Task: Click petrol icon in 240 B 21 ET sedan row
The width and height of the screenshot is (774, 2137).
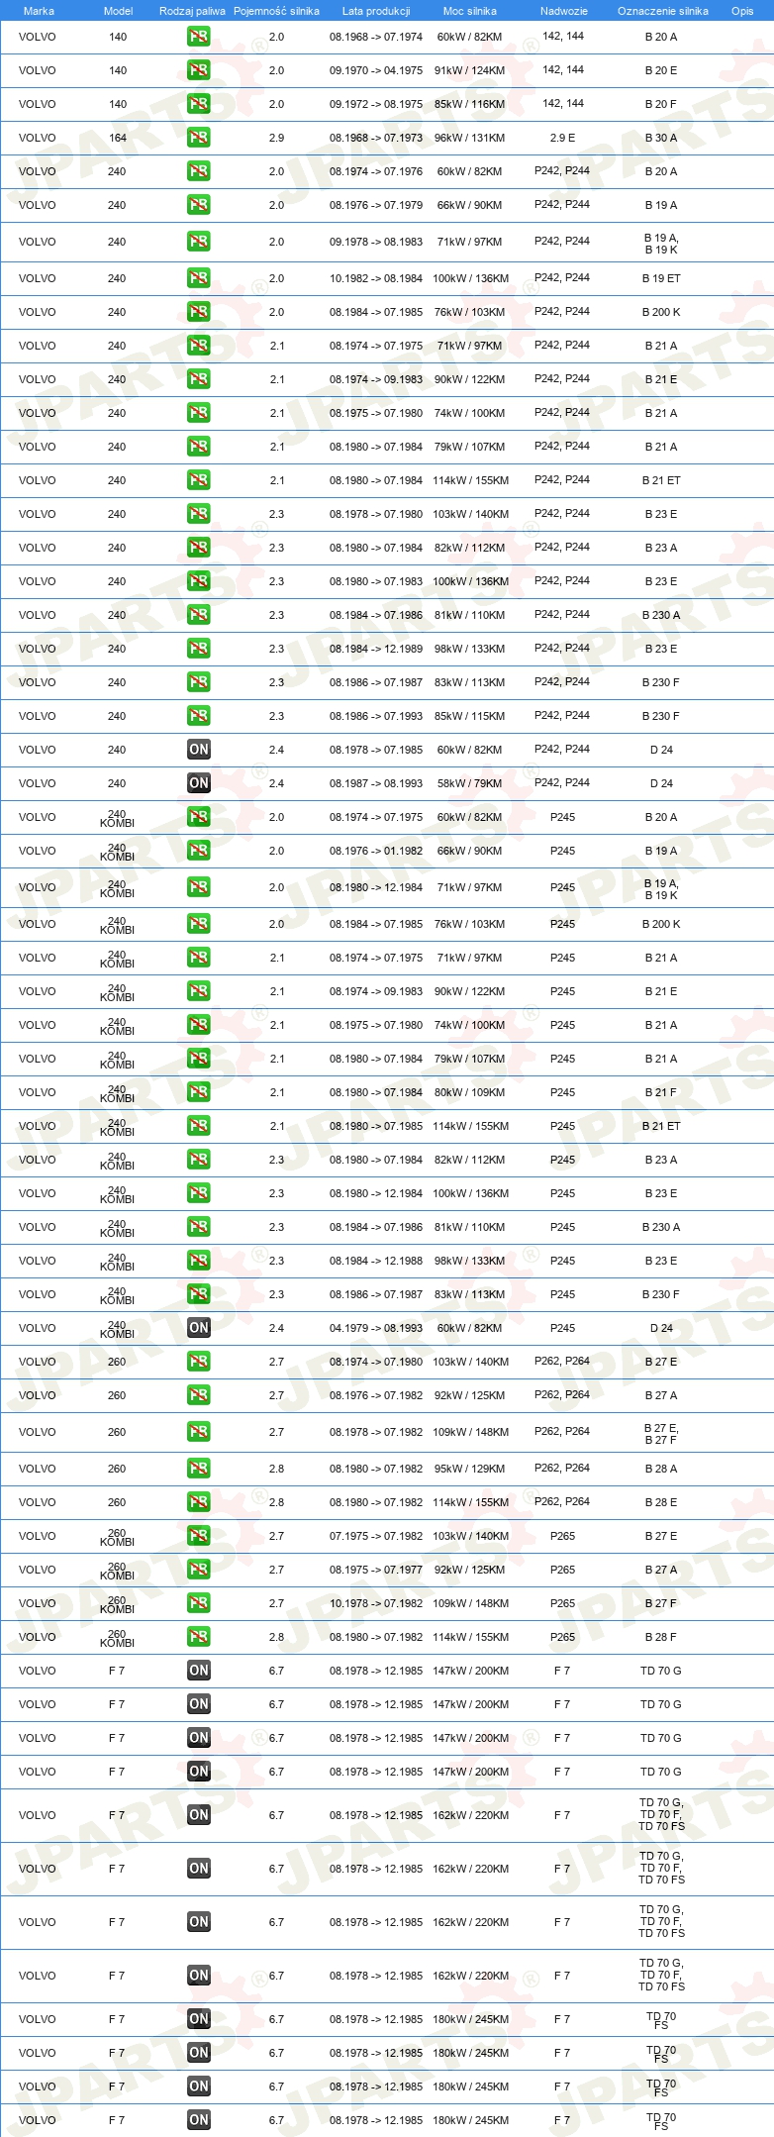Action: [x=199, y=480]
